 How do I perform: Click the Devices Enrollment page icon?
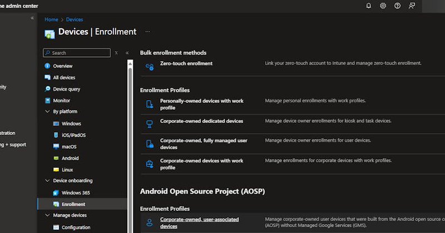50,34
